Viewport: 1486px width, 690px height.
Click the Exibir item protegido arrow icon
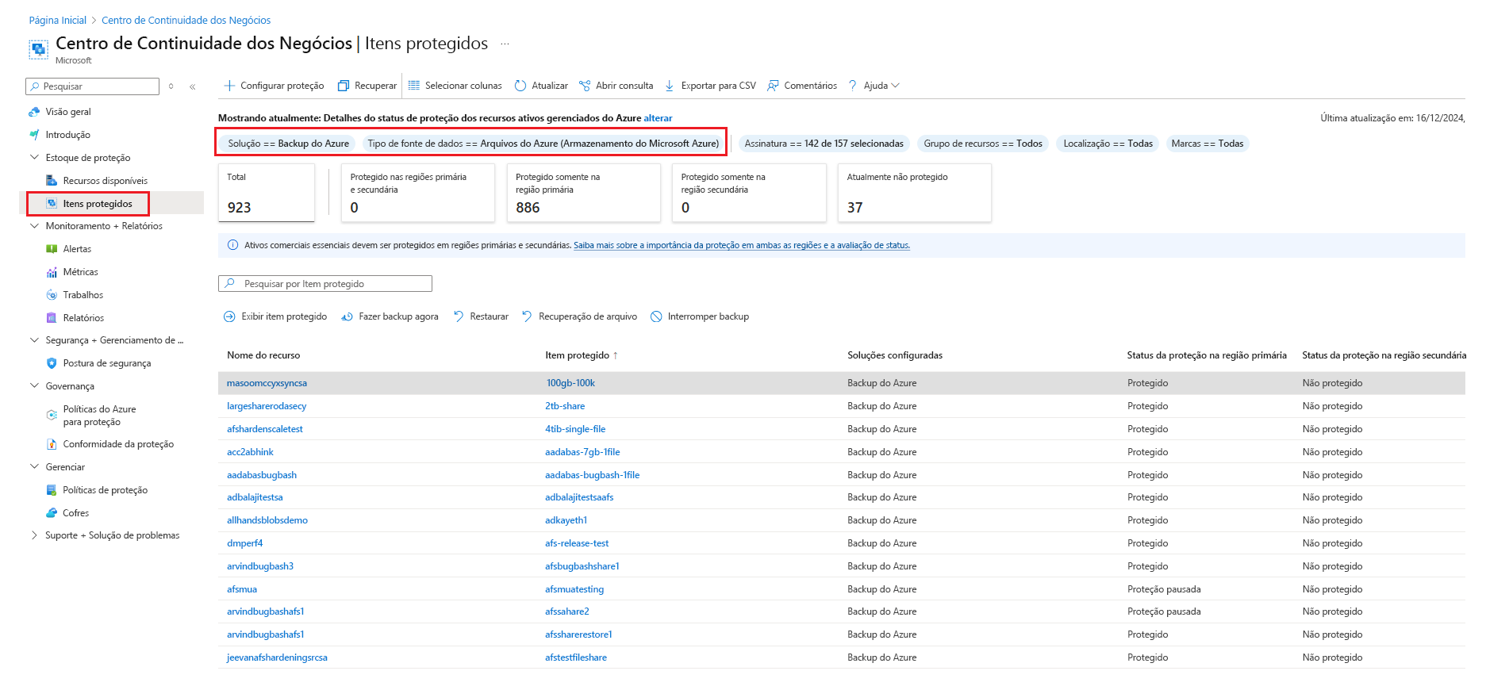click(229, 316)
